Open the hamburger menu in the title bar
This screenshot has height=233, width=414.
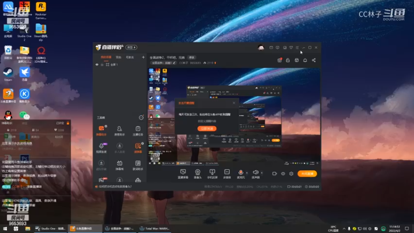(297, 48)
